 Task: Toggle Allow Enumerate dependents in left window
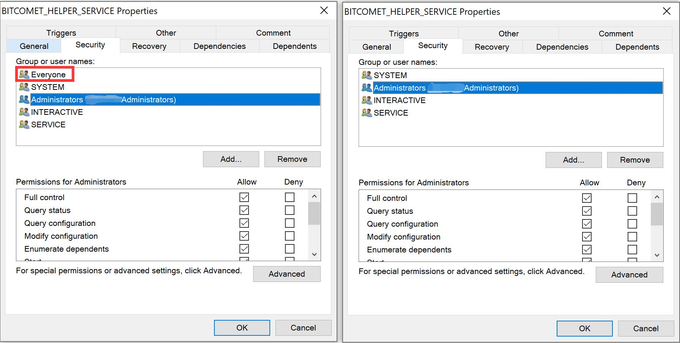pyautogui.click(x=244, y=249)
